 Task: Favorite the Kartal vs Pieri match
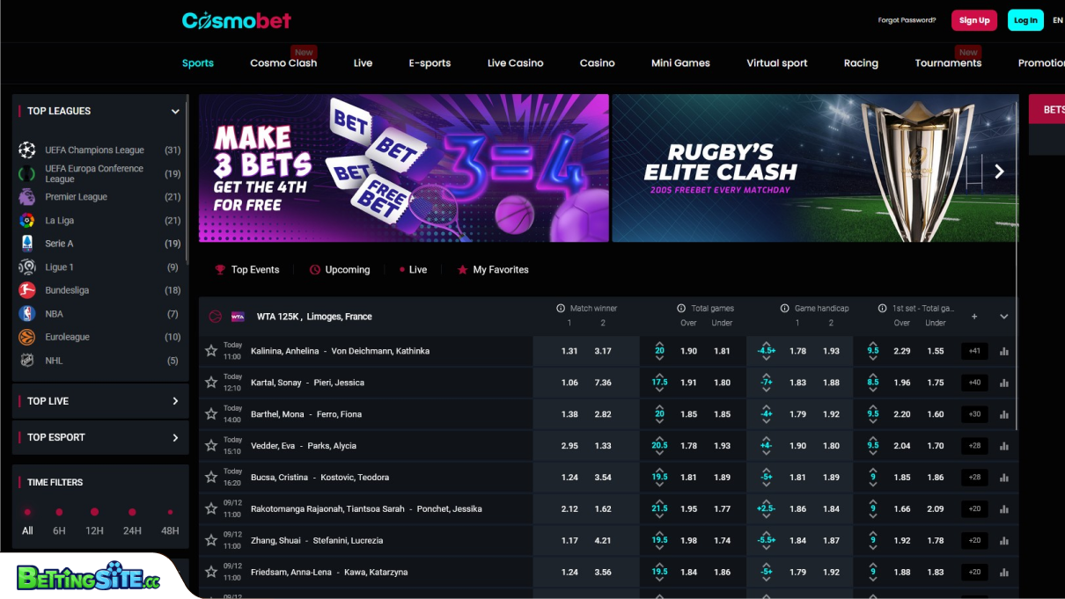pos(210,382)
